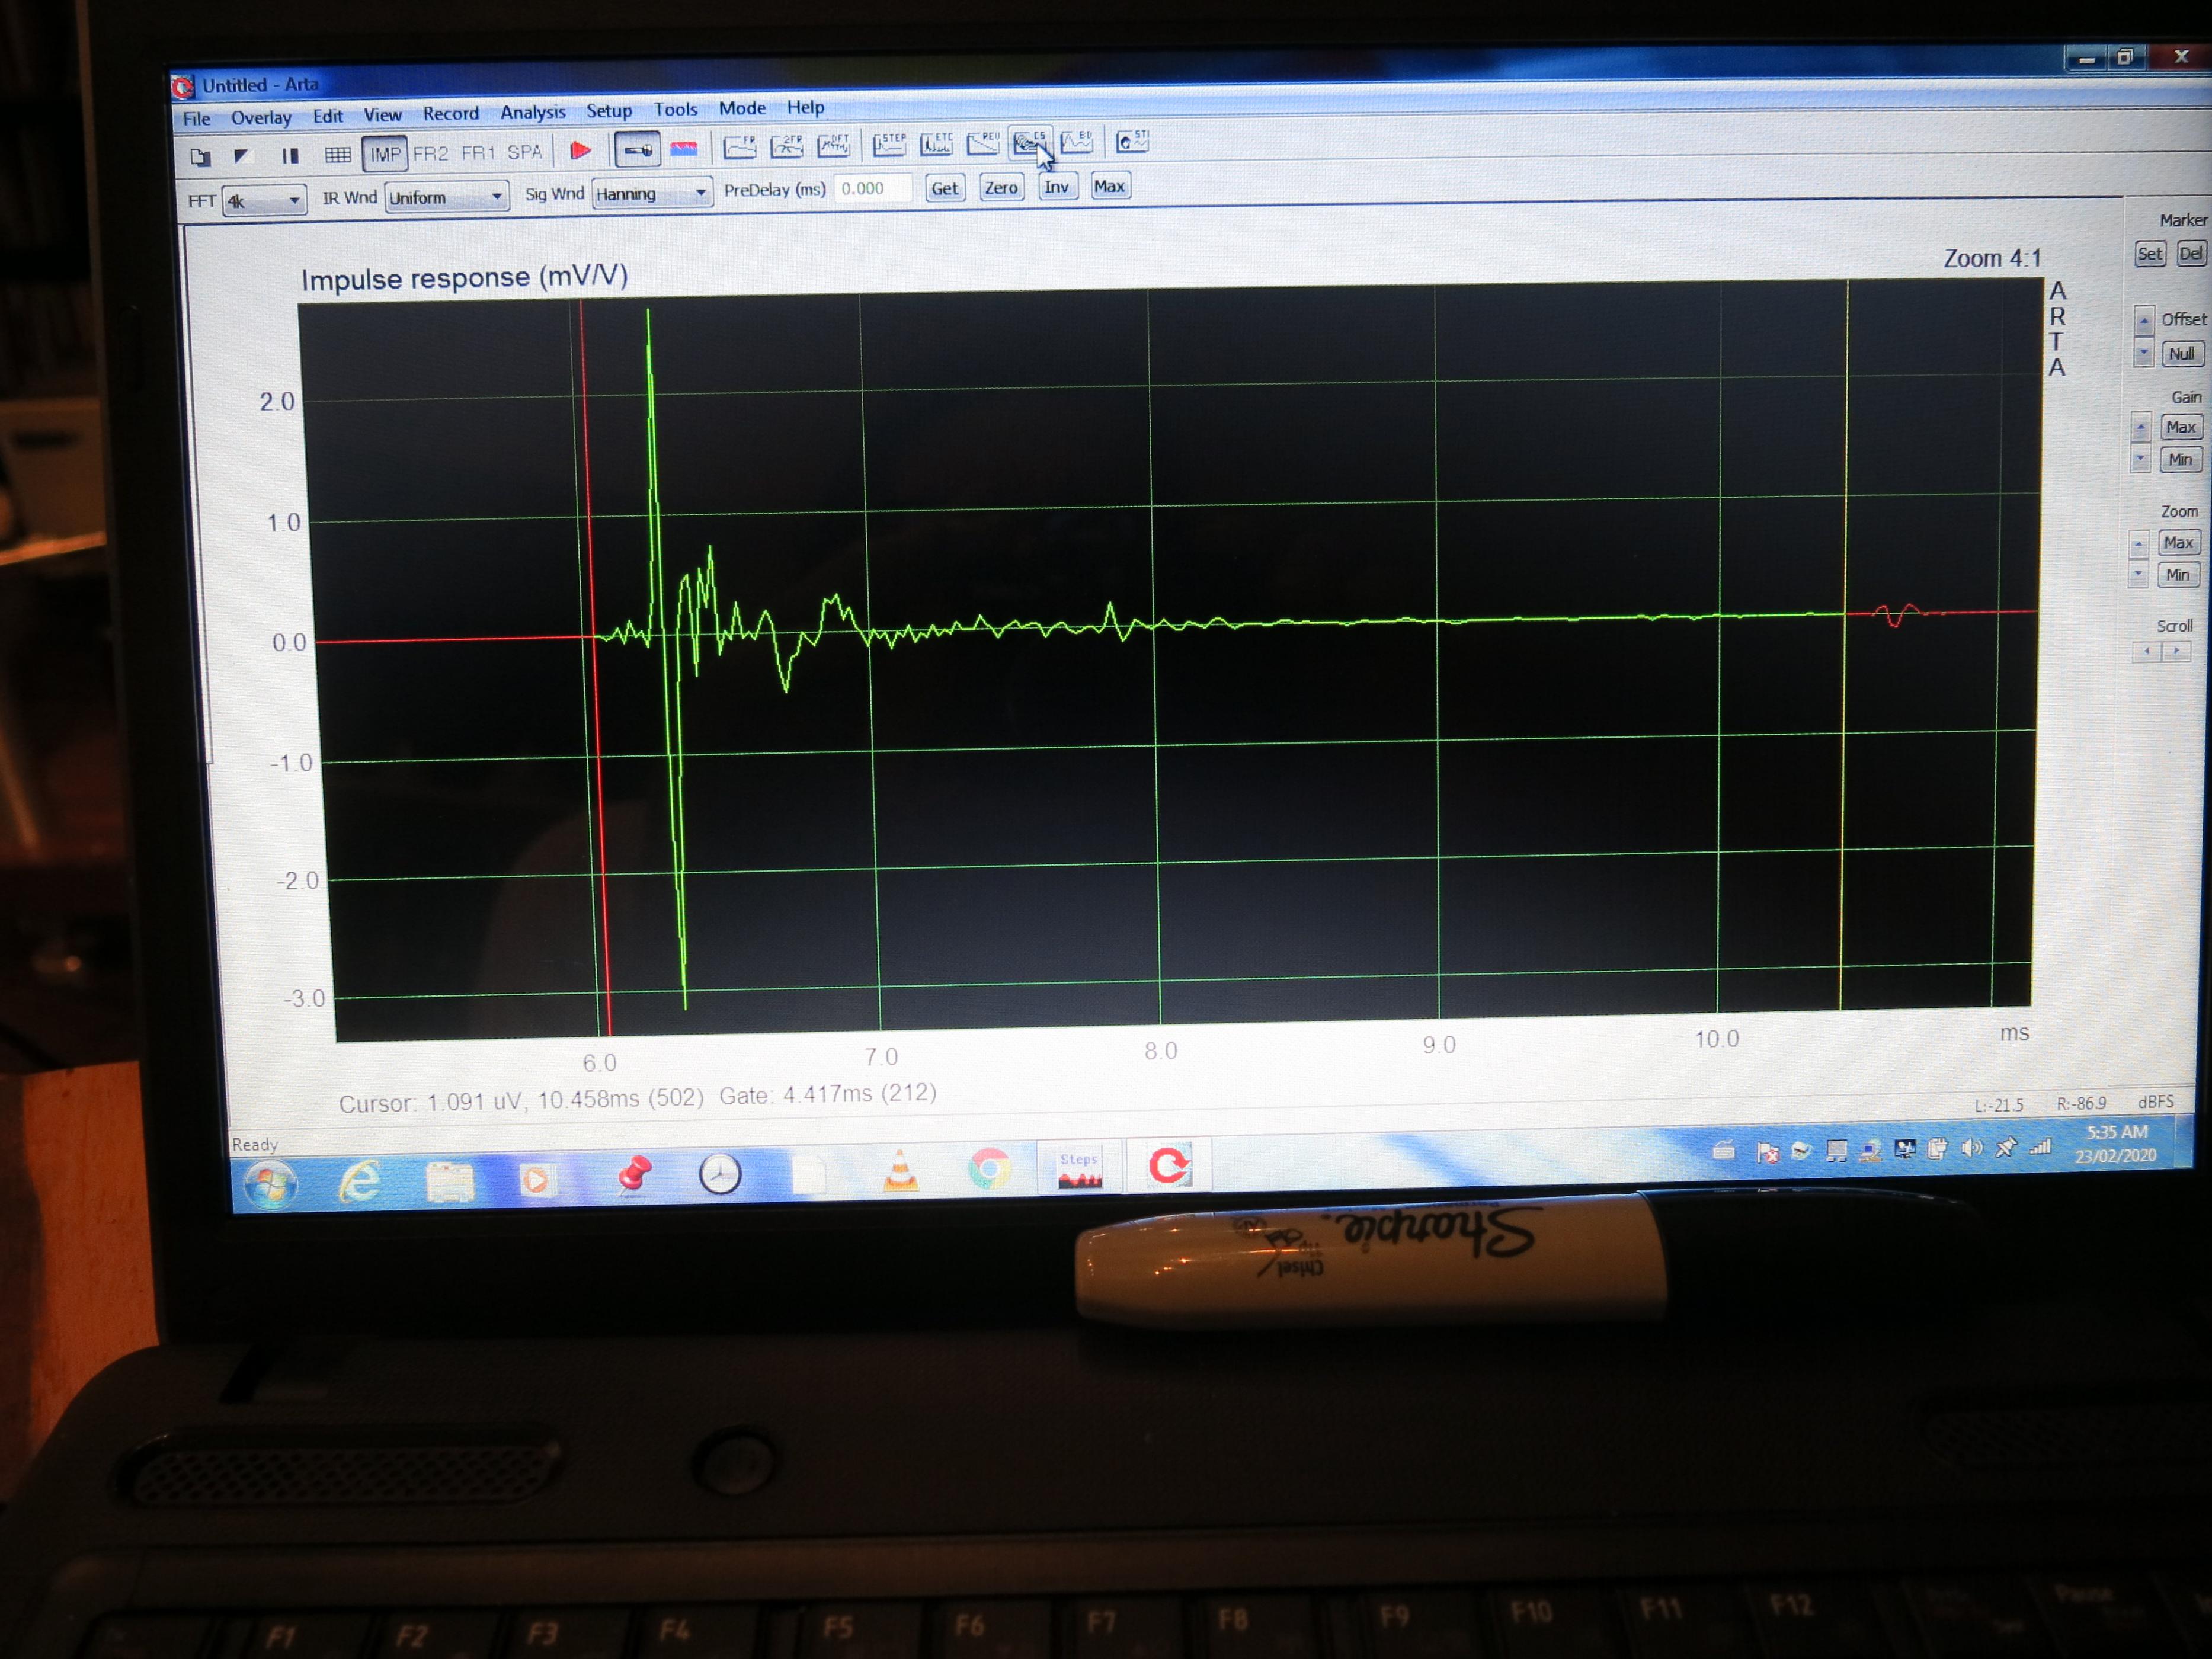Toggle the grid display icon
This screenshot has height=1659, width=2212.
(x=338, y=155)
